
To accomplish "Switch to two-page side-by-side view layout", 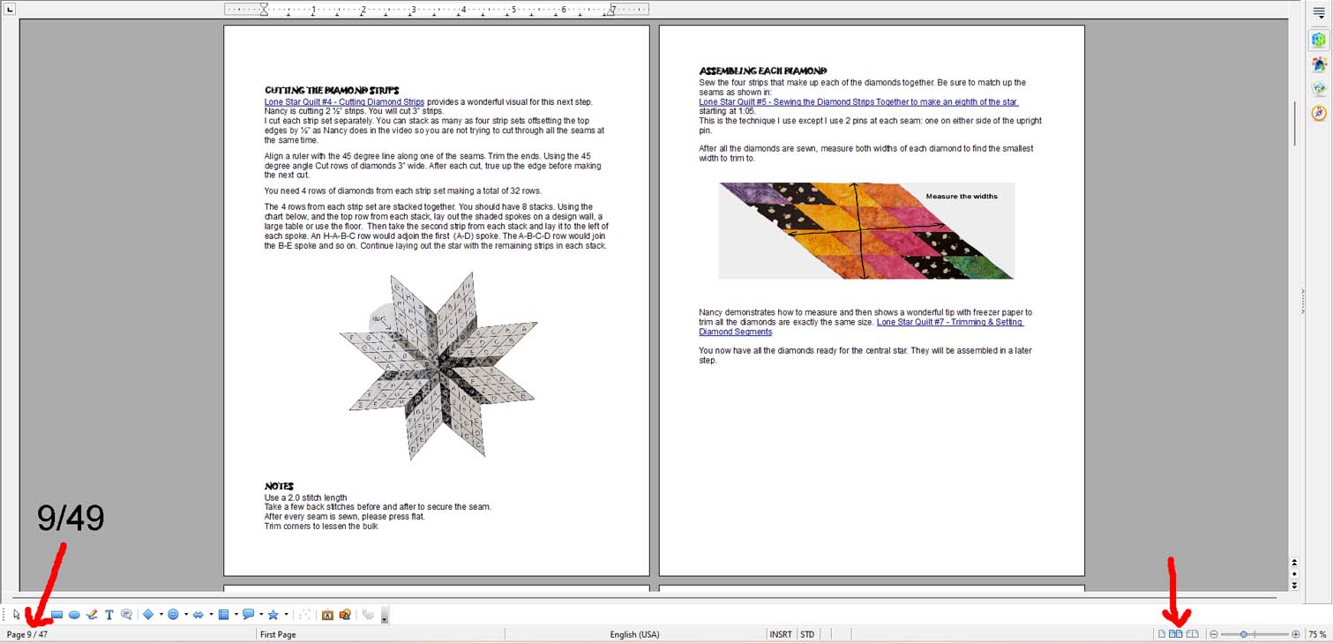I will tap(1176, 634).
